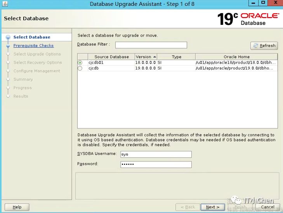Click version 18.0.0.0.0 cell
The image size is (283, 213).
point(146,62)
